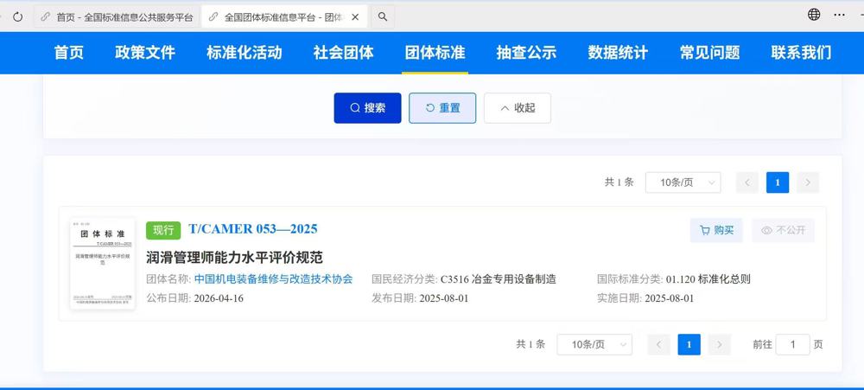Open the 数据统计 navigation menu
This screenshot has width=864, height=390.
coord(618,53)
